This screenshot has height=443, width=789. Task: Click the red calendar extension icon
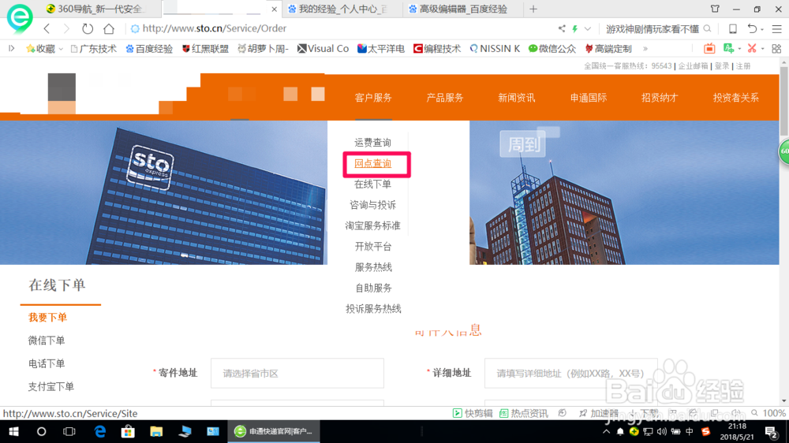coord(709,48)
